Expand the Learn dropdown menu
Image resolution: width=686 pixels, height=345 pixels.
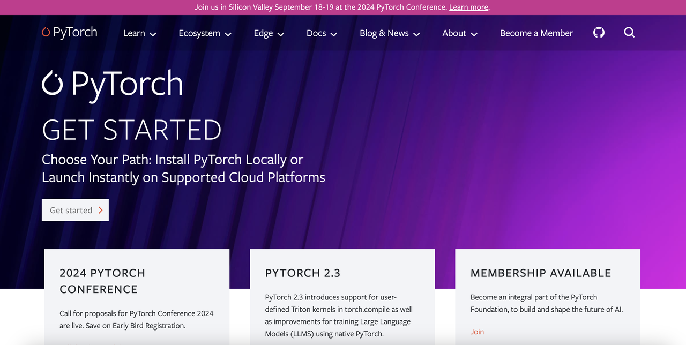point(139,33)
